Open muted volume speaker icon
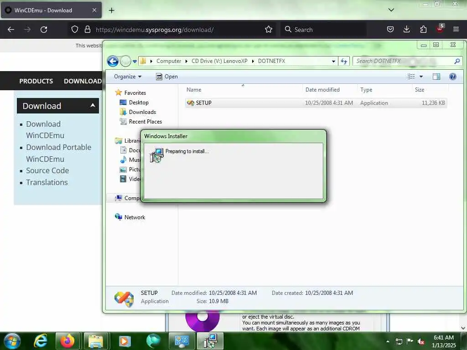This screenshot has height=350, width=467. pos(421,341)
